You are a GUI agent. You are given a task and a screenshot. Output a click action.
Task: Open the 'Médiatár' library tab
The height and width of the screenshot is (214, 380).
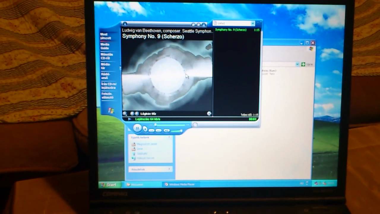[105, 66]
